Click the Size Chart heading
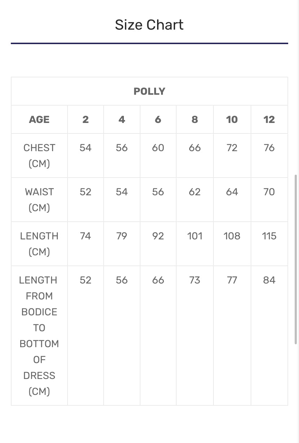Viewport: 299px width, 443px height. click(149, 25)
